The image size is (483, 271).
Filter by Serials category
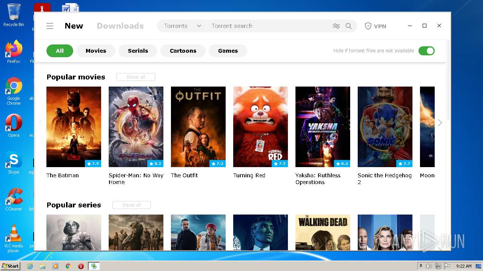click(138, 51)
